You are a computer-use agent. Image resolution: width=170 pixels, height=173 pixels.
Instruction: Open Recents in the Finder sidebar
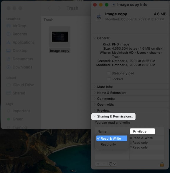20,34
